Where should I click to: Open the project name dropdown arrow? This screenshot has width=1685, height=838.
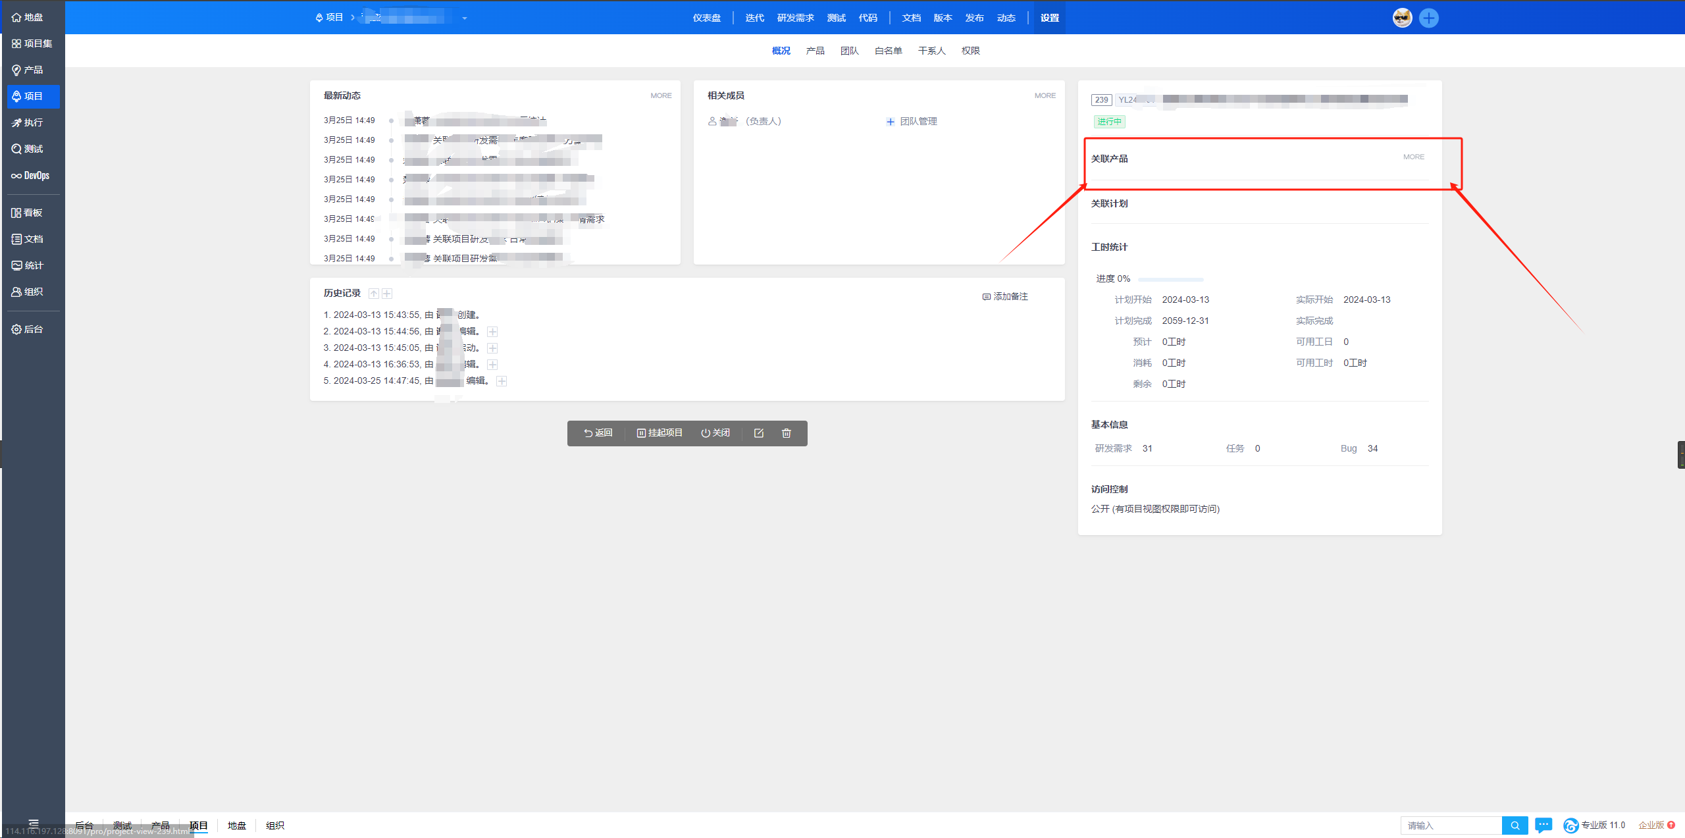[465, 18]
